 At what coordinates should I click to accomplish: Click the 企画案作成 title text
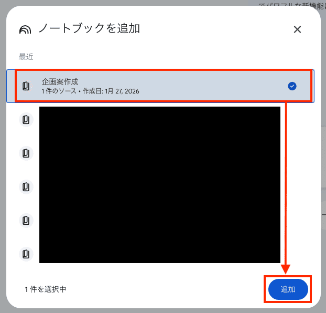click(60, 82)
